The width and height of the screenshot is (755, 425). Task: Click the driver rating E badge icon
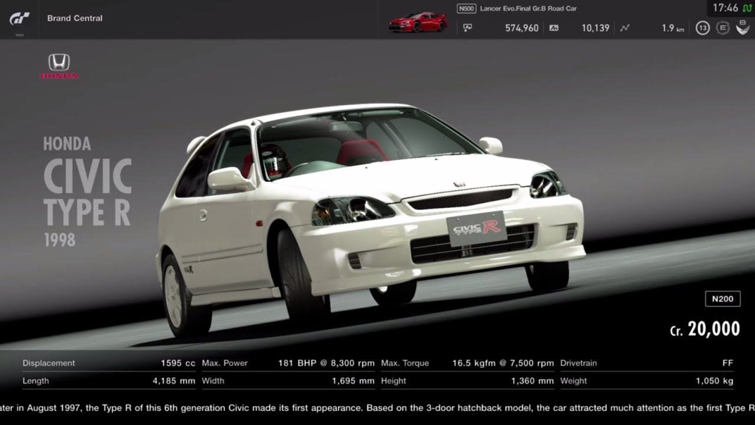coord(723,28)
